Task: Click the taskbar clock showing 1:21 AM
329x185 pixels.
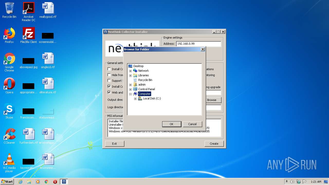Action: pos(316,182)
